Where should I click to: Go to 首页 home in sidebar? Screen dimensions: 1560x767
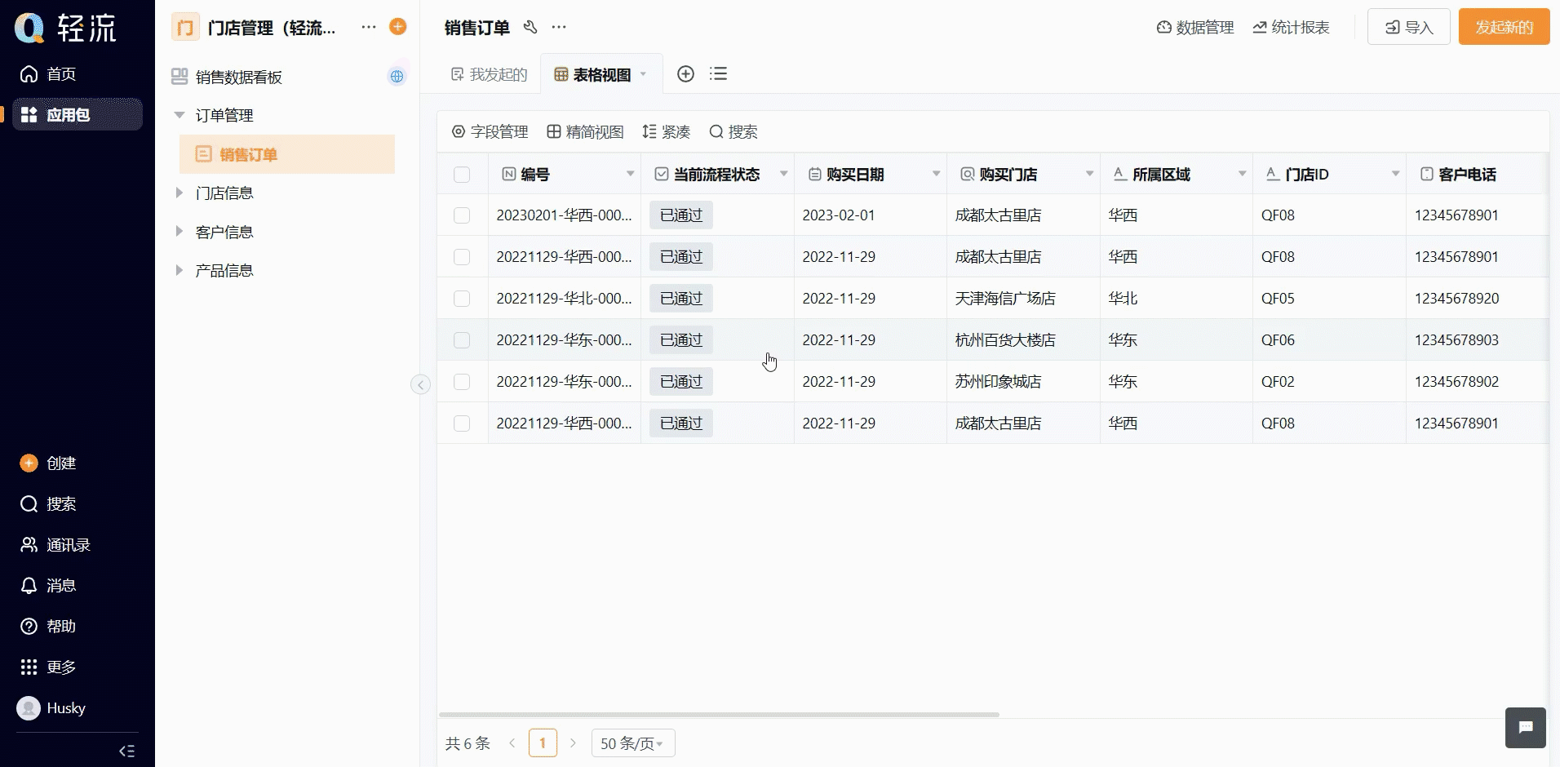click(x=49, y=74)
